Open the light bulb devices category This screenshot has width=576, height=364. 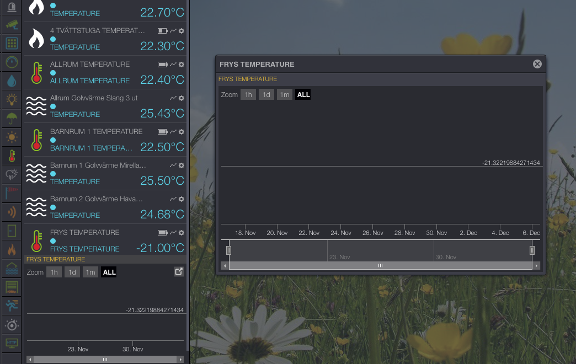tap(12, 100)
